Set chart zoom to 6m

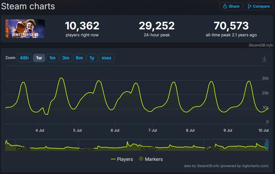point(79,58)
